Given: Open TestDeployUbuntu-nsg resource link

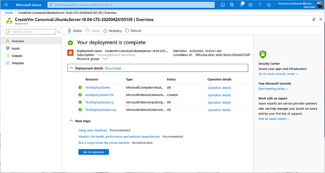Looking at the screenshot, I should click(100, 110).
